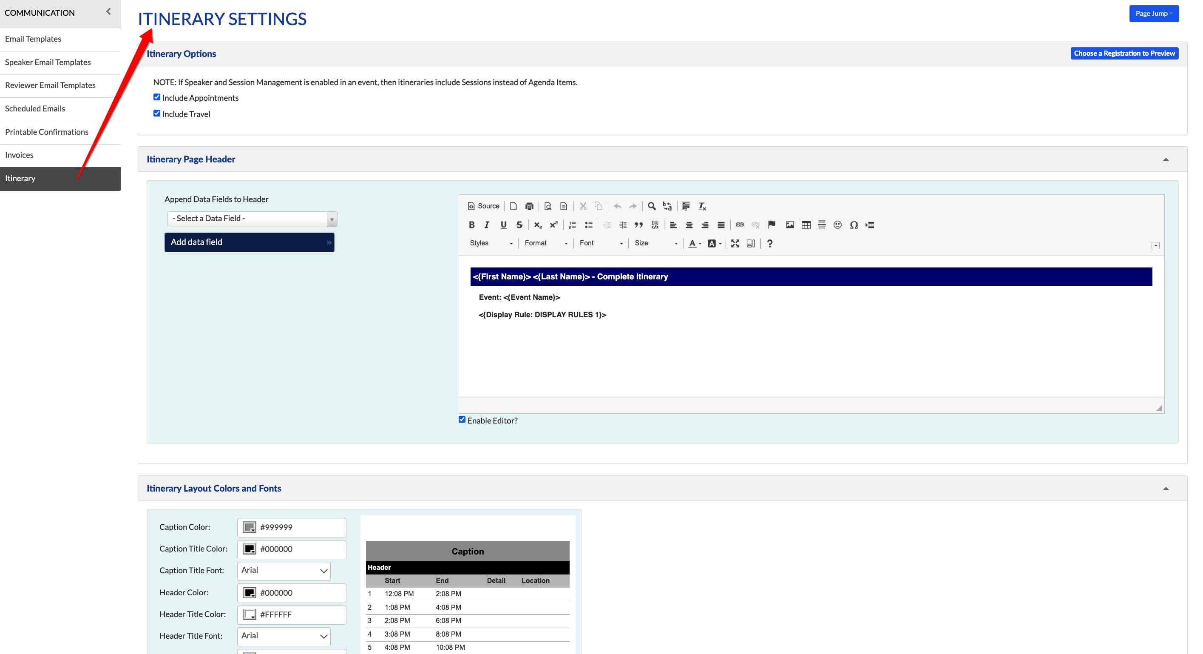The height and width of the screenshot is (654, 1203).
Task: Collapse the Itinerary Page Header section
Action: coord(1166,159)
